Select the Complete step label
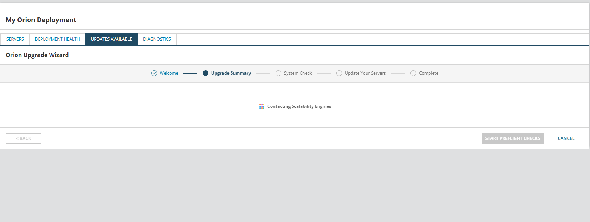590x222 pixels. [x=428, y=73]
